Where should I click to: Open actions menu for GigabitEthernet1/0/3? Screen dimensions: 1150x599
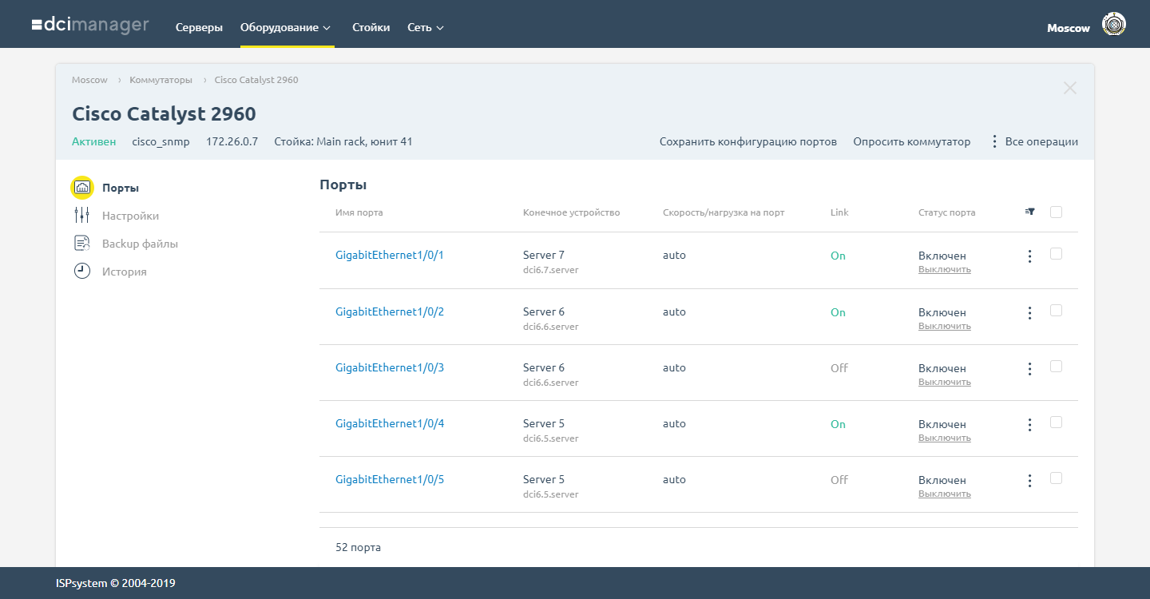click(1029, 369)
